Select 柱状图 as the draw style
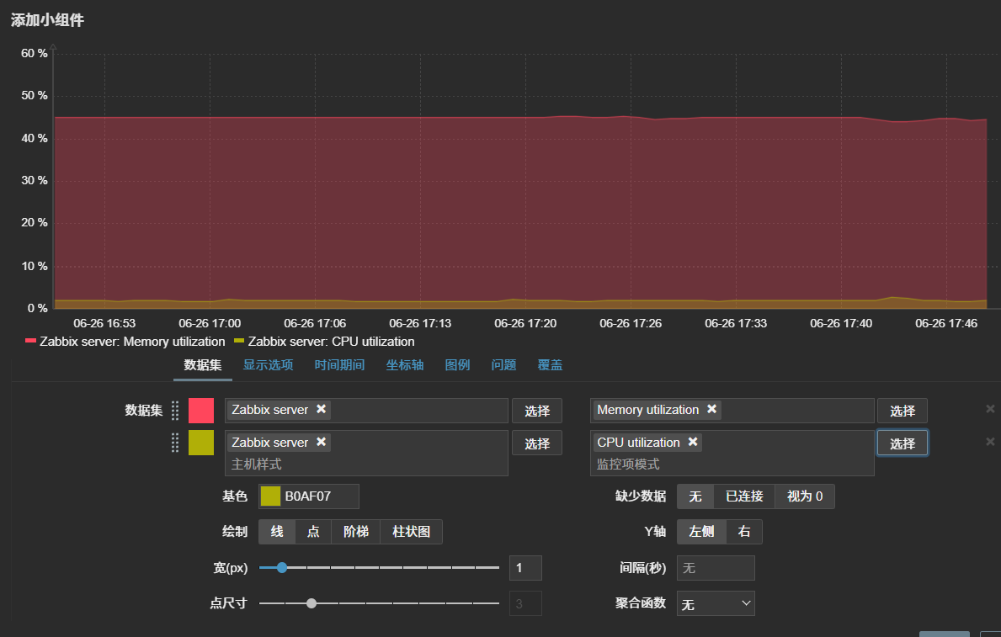The image size is (1001, 637). pos(411,532)
